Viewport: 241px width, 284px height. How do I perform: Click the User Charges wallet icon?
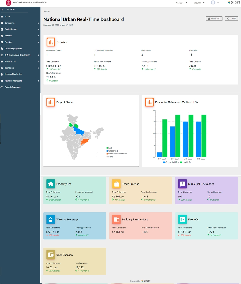50,255
